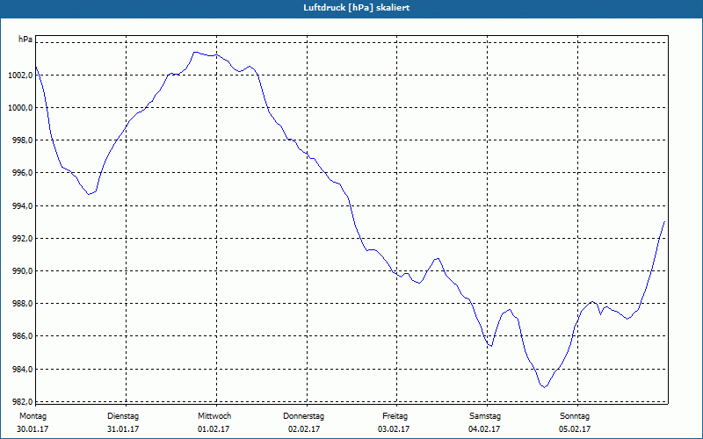The height and width of the screenshot is (439, 703).
Task: Click the 986,0 y-axis label
Action: point(22,337)
